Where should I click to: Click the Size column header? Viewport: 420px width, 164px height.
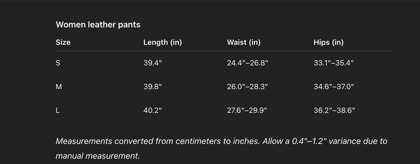[63, 42]
